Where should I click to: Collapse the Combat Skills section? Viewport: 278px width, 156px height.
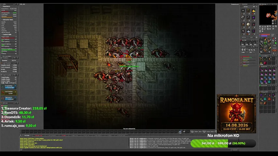(2, 34)
